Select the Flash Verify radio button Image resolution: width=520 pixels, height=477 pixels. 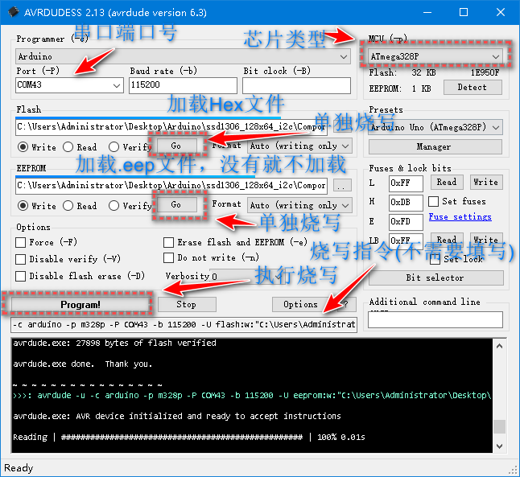click(113, 147)
